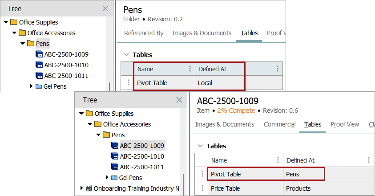Select ABC-2500-1010 in upper tree
Viewport: 375px width, 196px height.
point(66,65)
